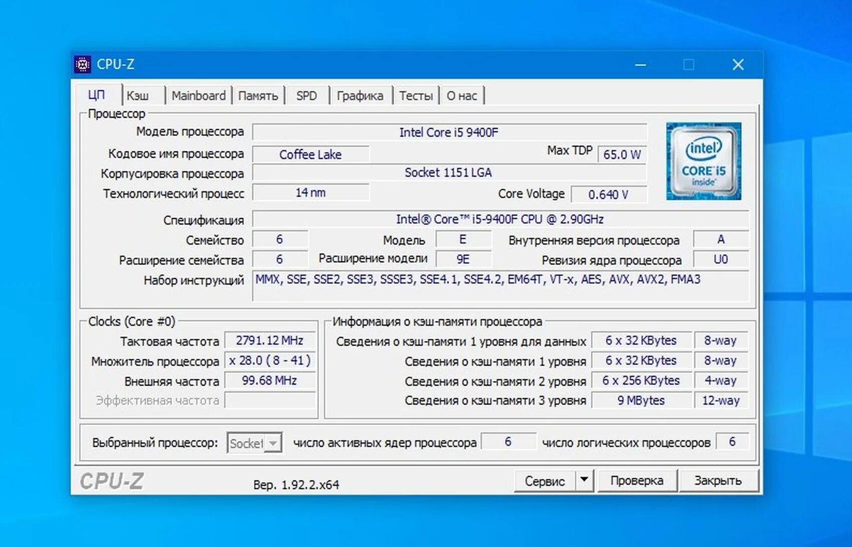Open the Сервис dropdown arrow

(x=584, y=480)
